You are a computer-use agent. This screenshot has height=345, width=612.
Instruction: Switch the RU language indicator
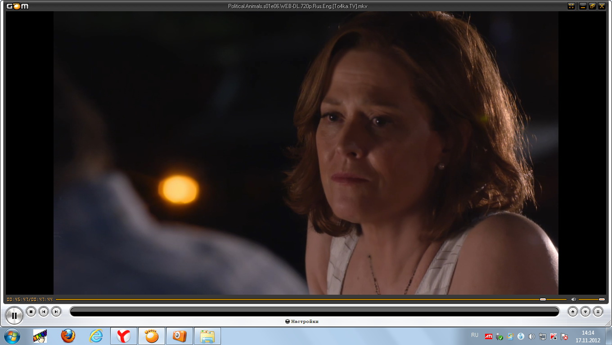474,335
